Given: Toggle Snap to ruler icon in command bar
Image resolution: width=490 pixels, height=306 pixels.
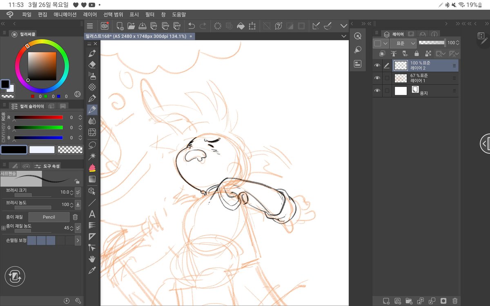Looking at the screenshot, I should (x=316, y=26).
